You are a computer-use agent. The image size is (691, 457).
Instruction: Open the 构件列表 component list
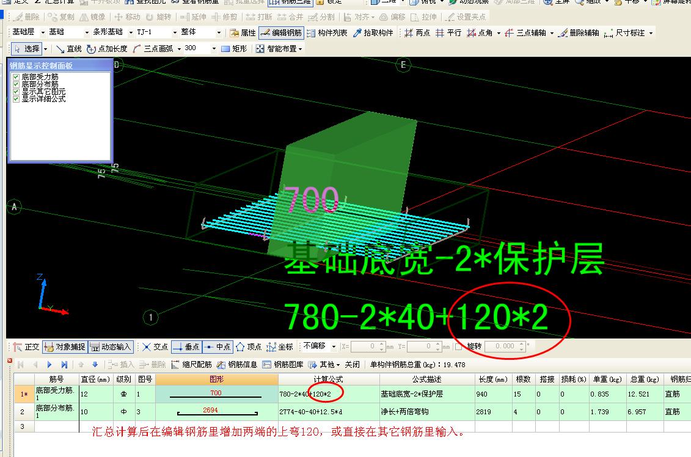tap(327, 32)
